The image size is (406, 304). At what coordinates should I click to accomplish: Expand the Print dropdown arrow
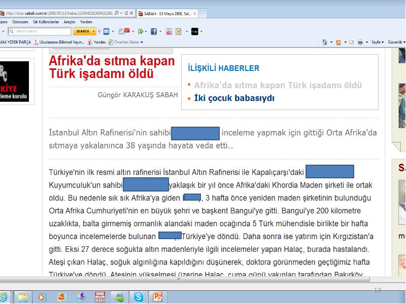pyautogui.click(x=366, y=43)
